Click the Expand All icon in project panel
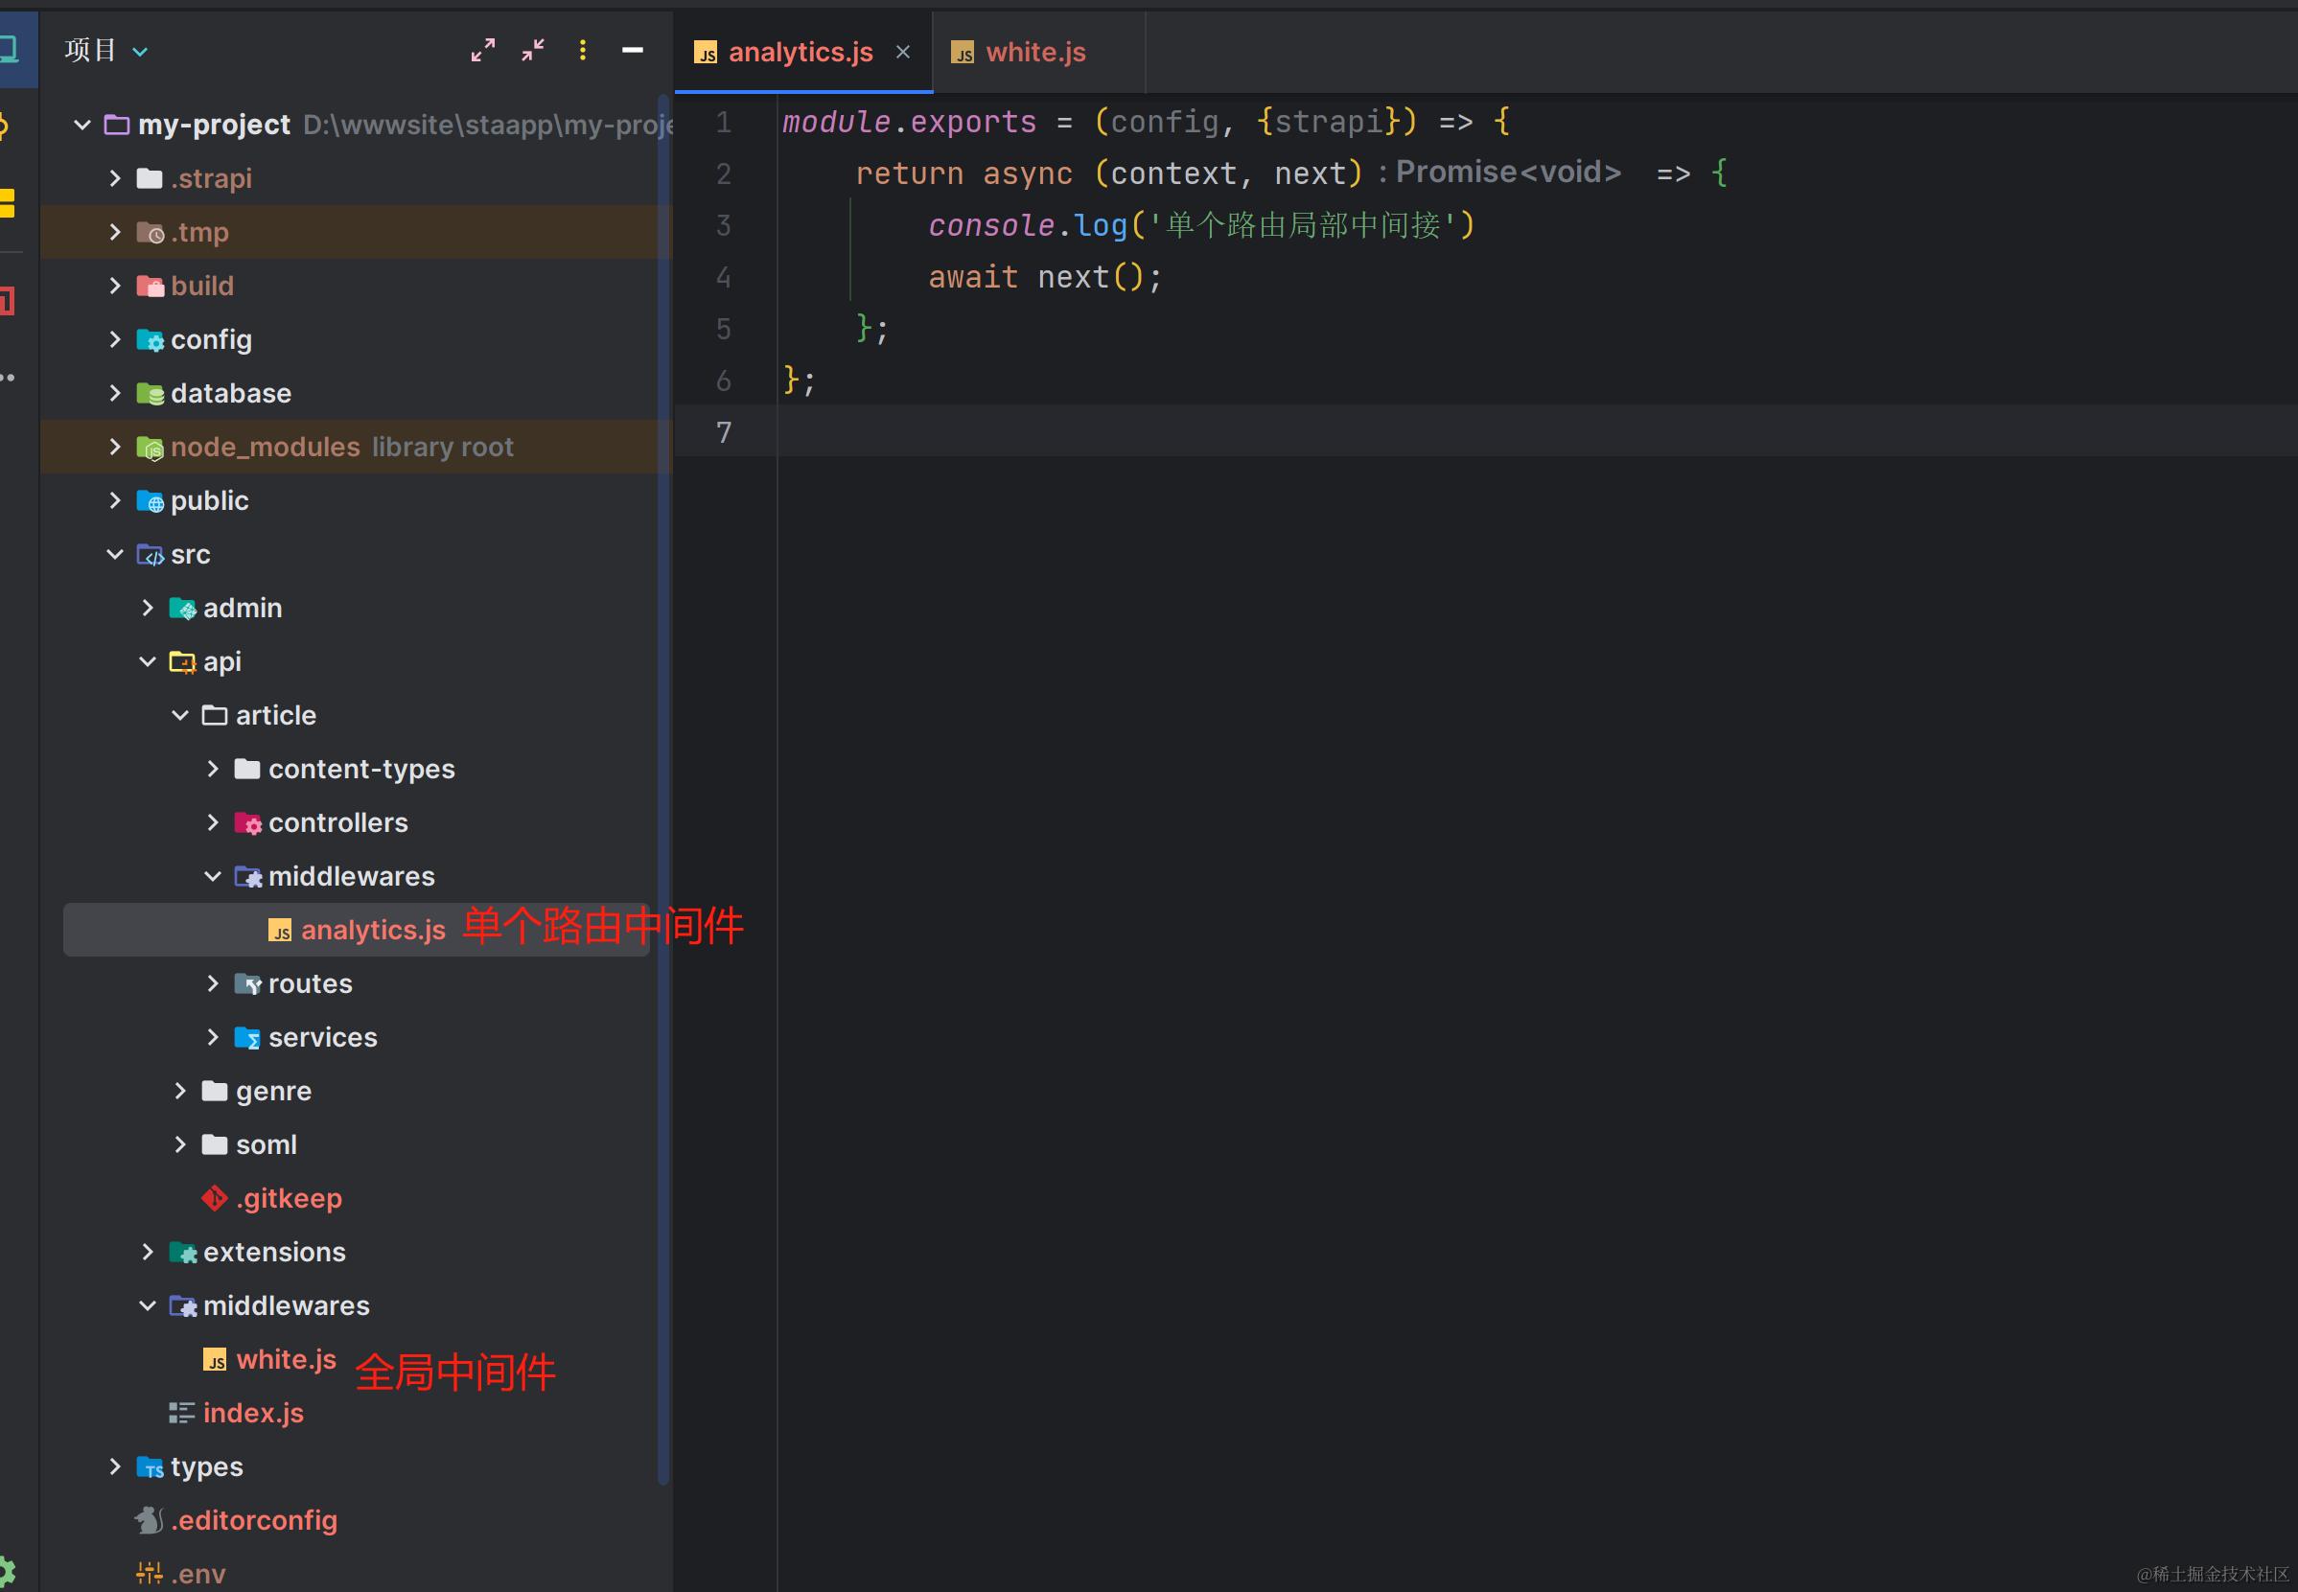2298x1592 pixels. tap(483, 50)
